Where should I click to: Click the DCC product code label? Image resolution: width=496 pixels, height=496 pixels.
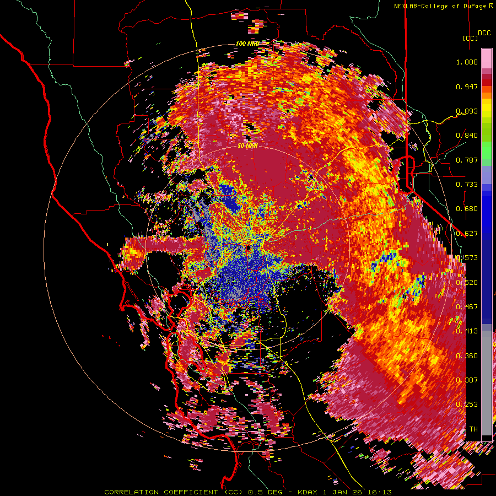484,33
